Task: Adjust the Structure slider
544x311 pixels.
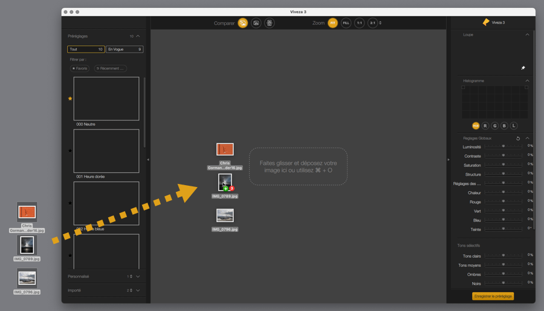Action: (x=503, y=174)
